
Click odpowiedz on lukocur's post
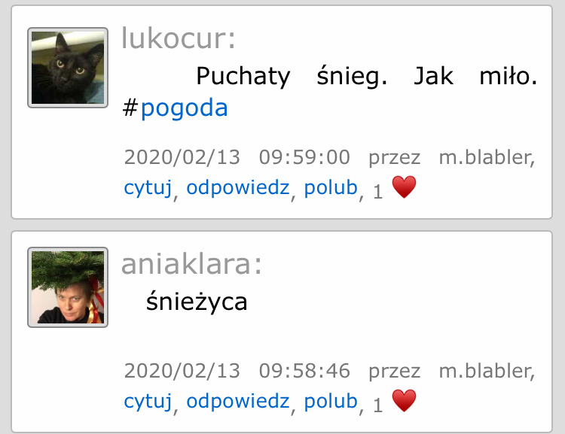238,187
